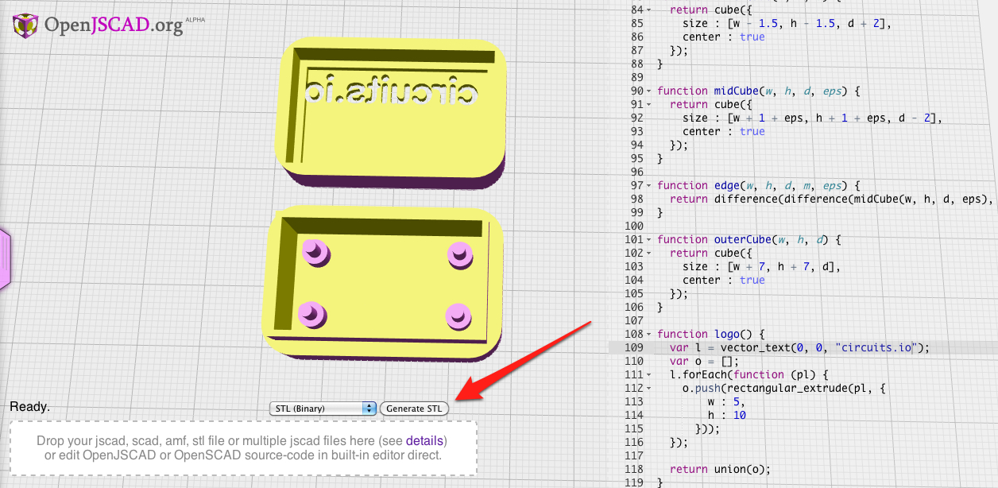Toggle forEach fold arrow at line 111
The image size is (998, 488).
pos(649,374)
